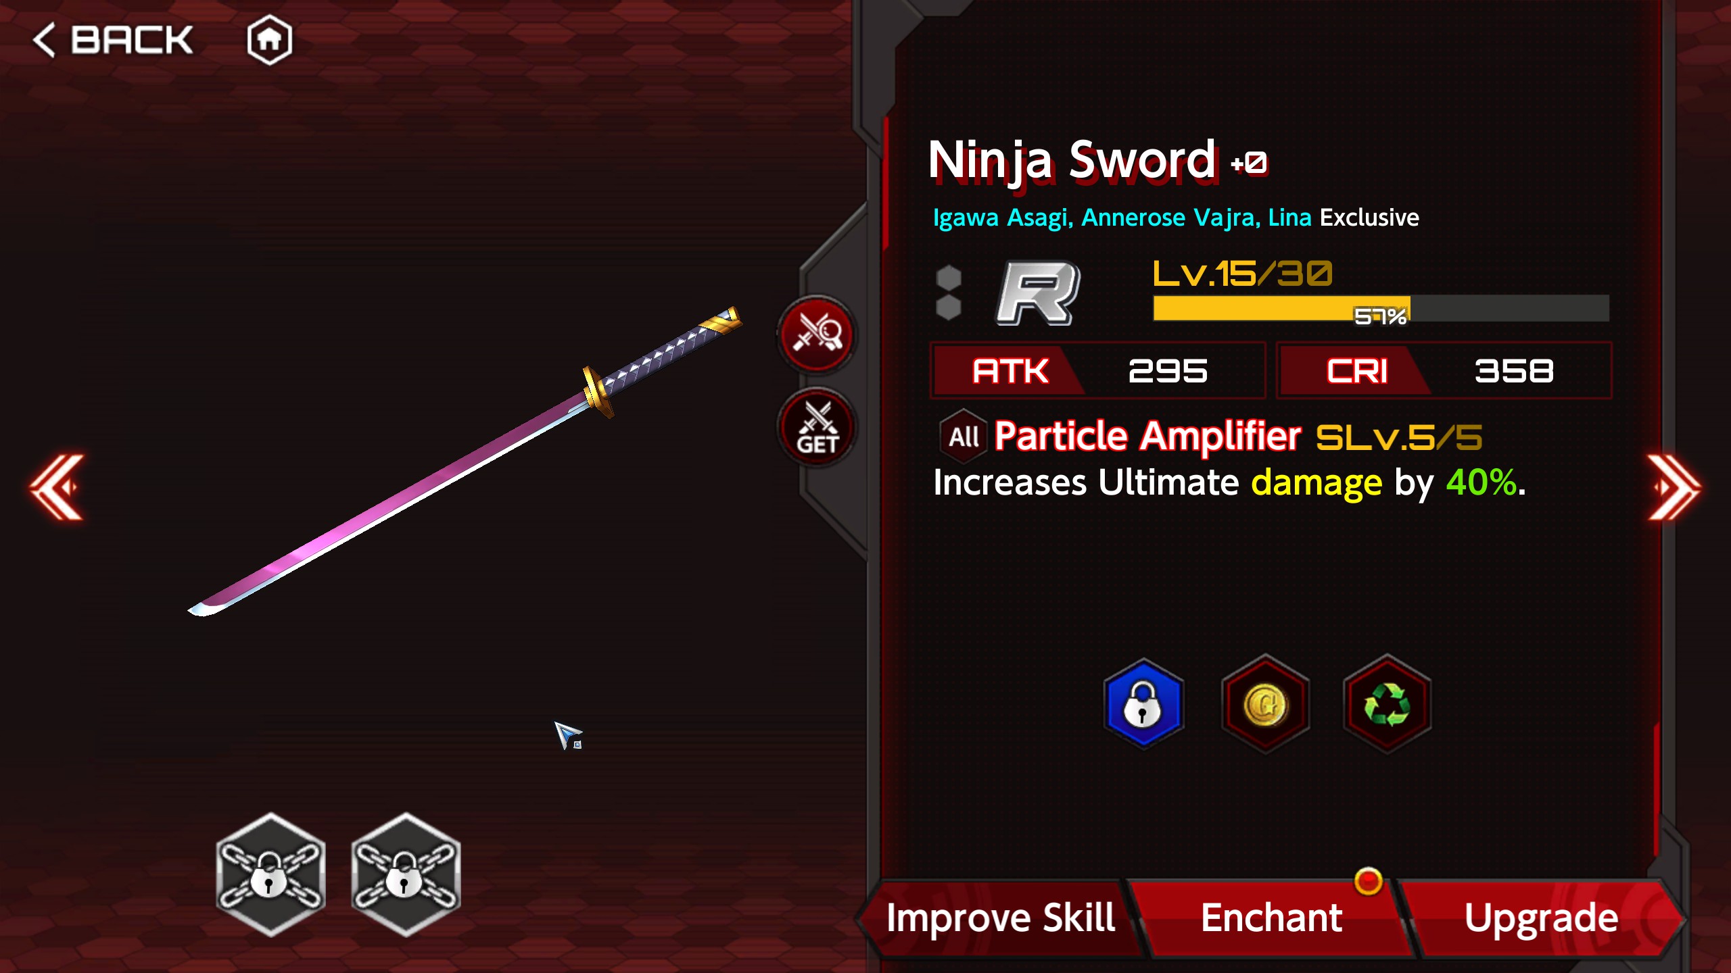Image resolution: width=1731 pixels, height=973 pixels.
Task: Click the yellow level progress bar
Action: (1381, 308)
